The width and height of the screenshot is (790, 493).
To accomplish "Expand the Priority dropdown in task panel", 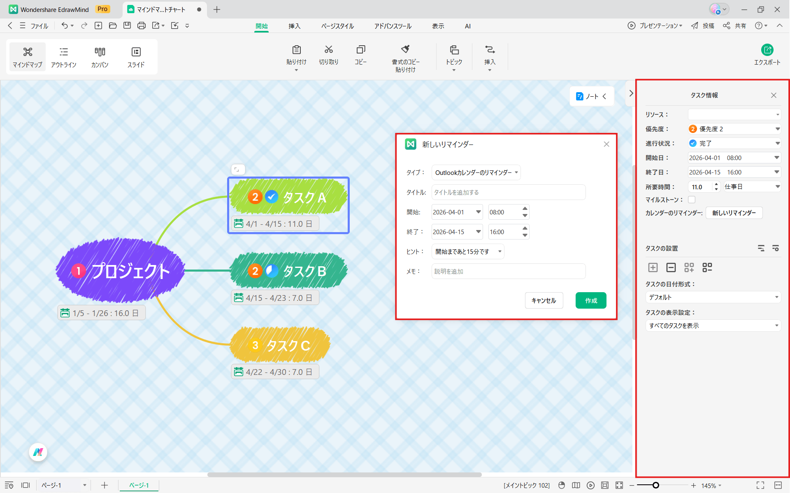I will (777, 129).
